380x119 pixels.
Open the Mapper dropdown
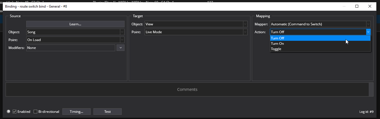[x=320, y=24]
